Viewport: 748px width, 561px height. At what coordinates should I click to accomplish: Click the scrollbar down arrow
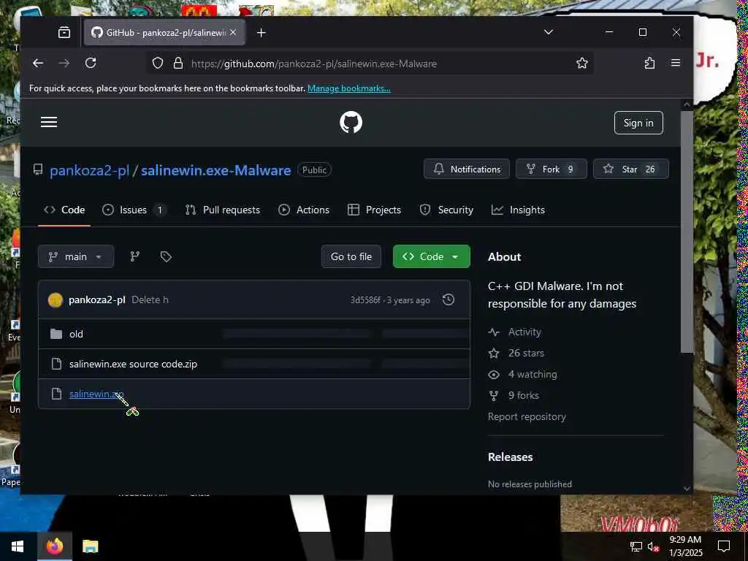coord(687,488)
